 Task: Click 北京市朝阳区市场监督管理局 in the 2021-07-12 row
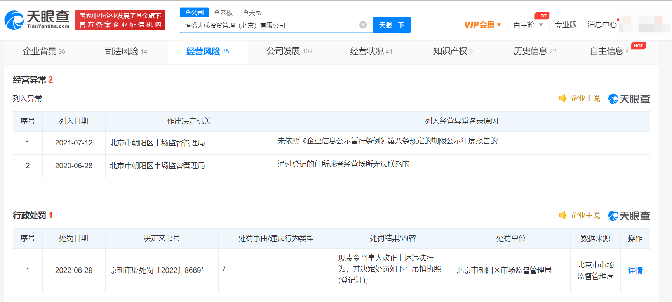pyautogui.click(x=157, y=143)
